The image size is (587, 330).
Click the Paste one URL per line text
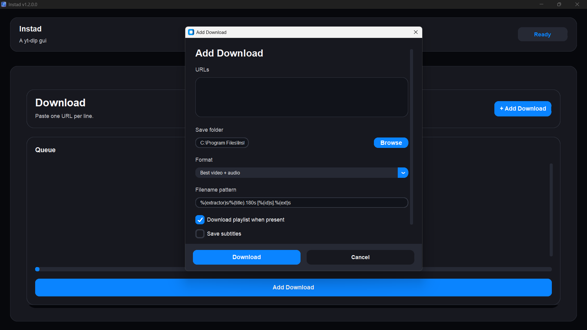click(64, 116)
